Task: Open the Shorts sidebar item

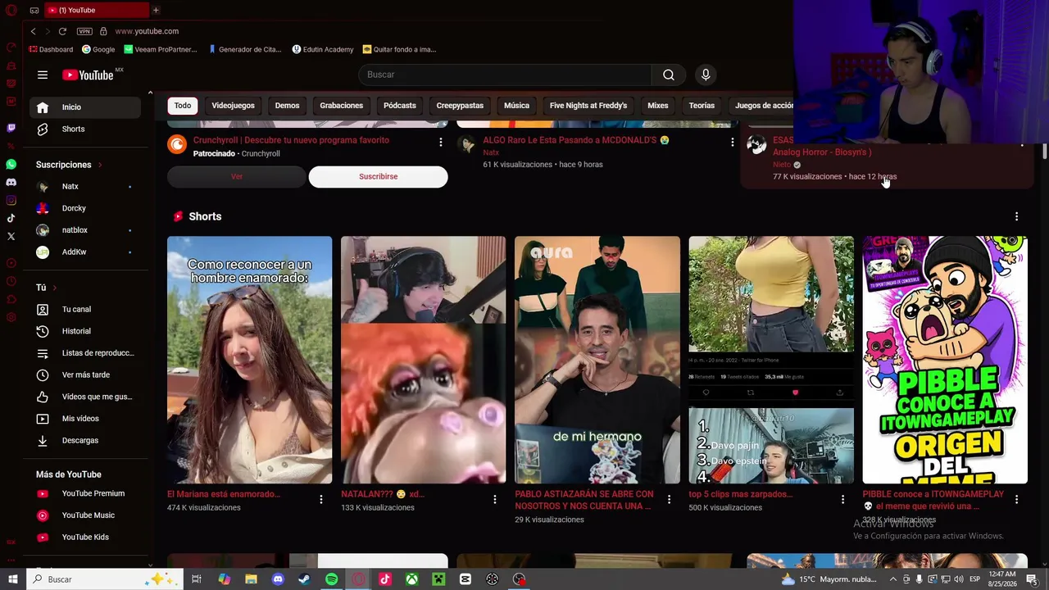Action: [x=85, y=129]
